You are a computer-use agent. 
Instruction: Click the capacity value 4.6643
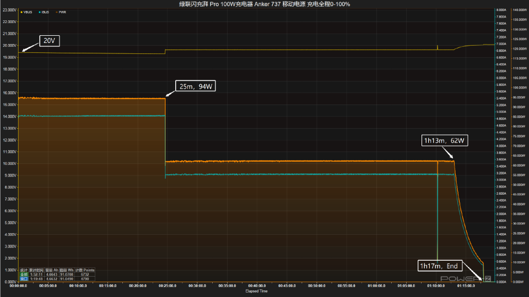pyautogui.click(x=52, y=274)
